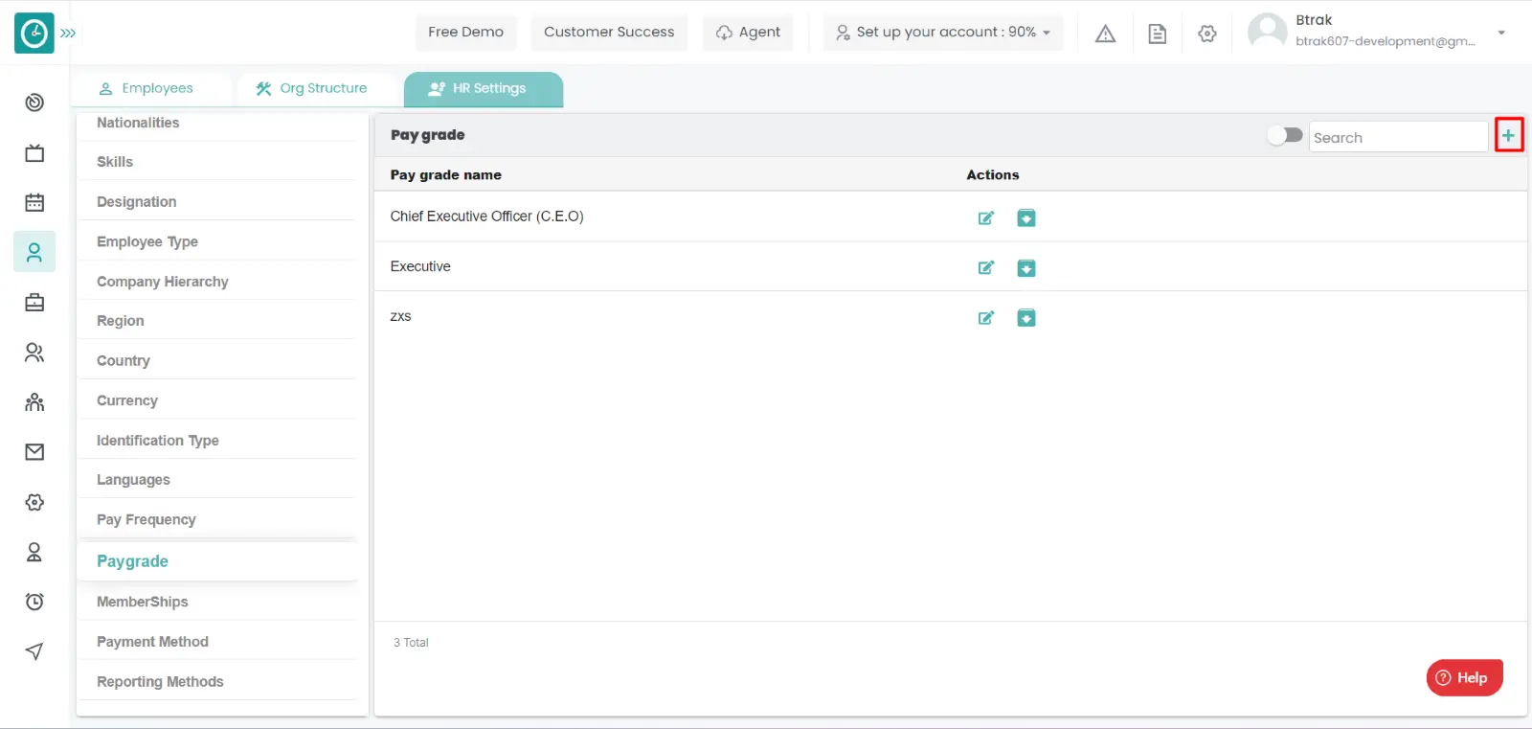Viewport: 1532px width, 729px height.
Task: Add new pay grade with plus icon
Action: coord(1509,135)
